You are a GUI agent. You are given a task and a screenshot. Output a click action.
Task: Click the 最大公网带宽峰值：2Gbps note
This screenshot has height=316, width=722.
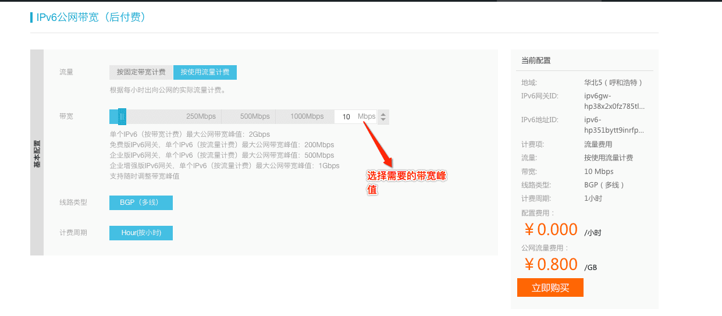190,134
